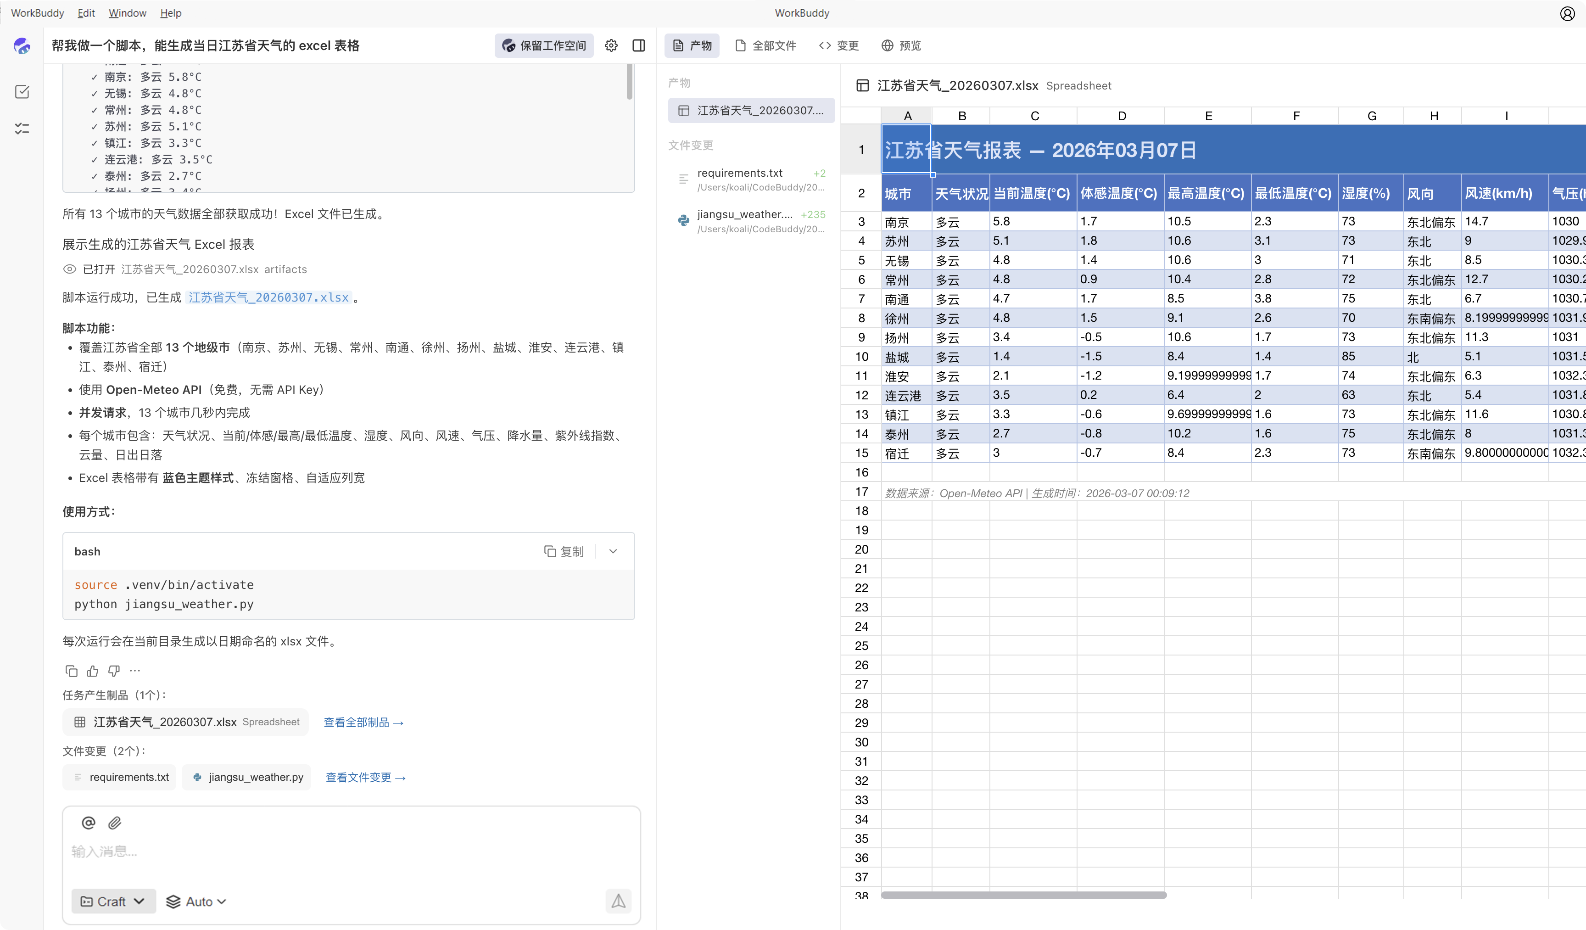Toggle 保留工作空间 option

coord(544,45)
